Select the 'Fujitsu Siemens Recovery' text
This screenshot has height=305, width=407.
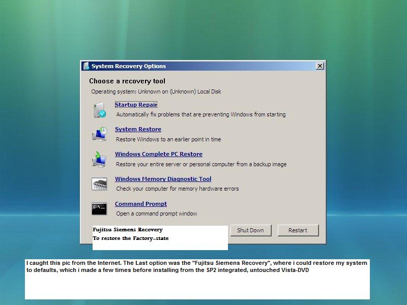128,230
